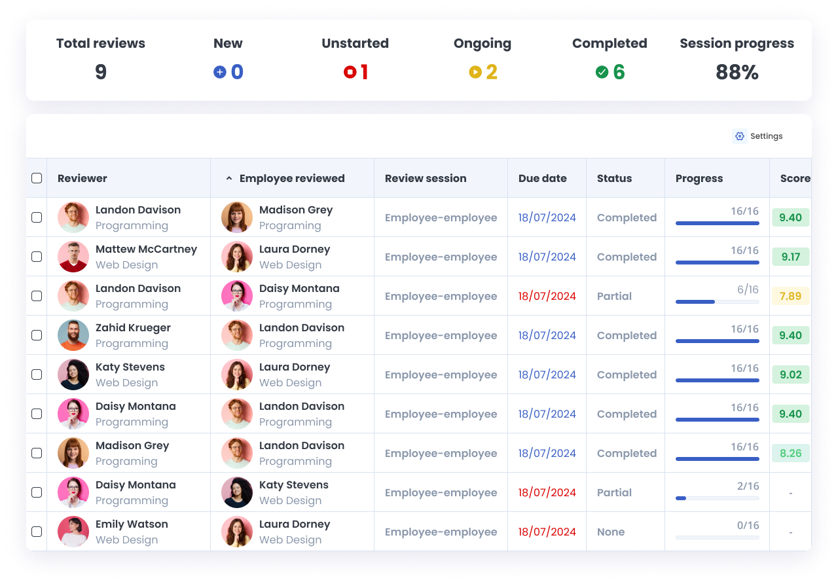Check the box on Emily Watson's row
The height and width of the screenshot is (584, 838).
pos(37,531)
